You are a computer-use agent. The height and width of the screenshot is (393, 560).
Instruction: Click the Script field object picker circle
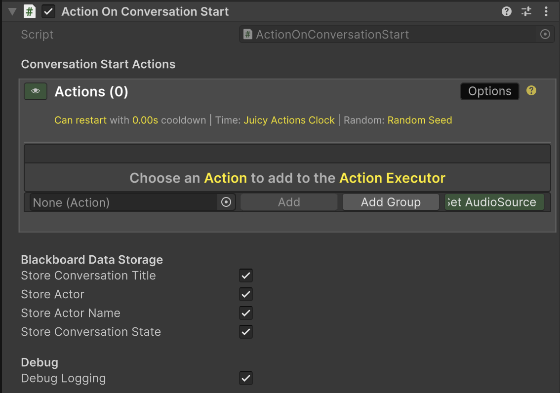coord(545,35)
